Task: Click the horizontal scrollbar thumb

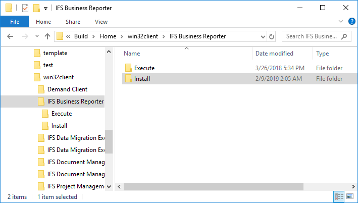Action: [x=214, y=186]
